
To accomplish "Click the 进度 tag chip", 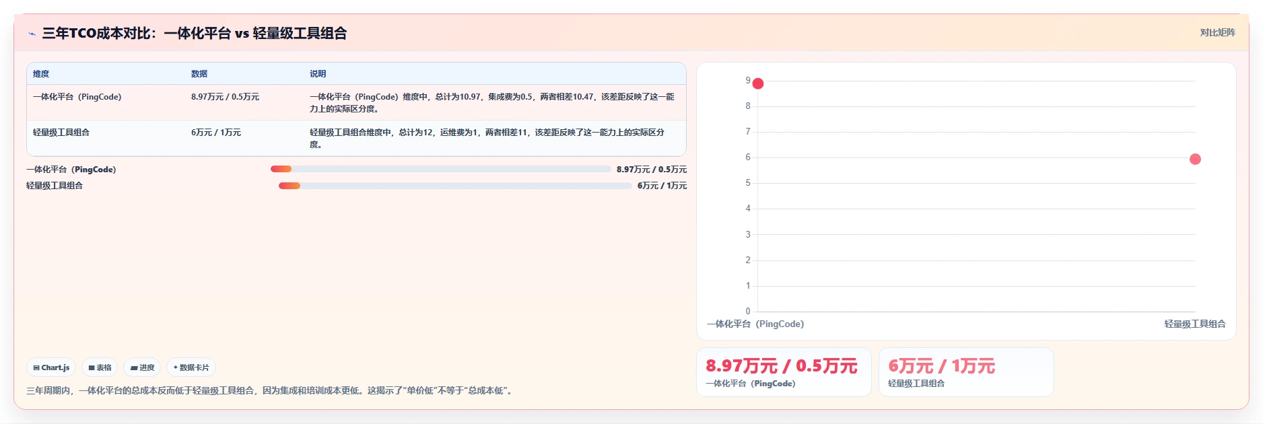I will 142,367.
